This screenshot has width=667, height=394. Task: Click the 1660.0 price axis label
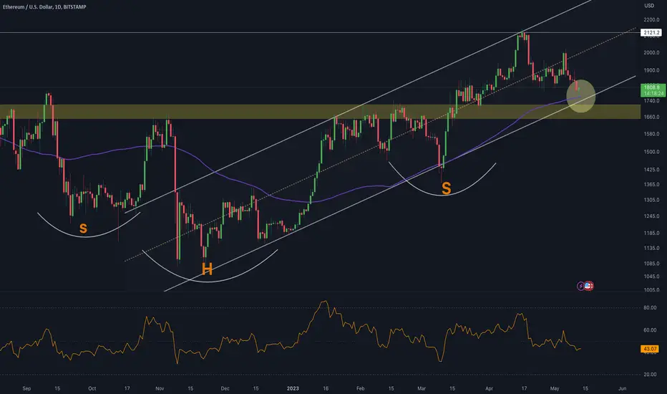pos(651,117)
